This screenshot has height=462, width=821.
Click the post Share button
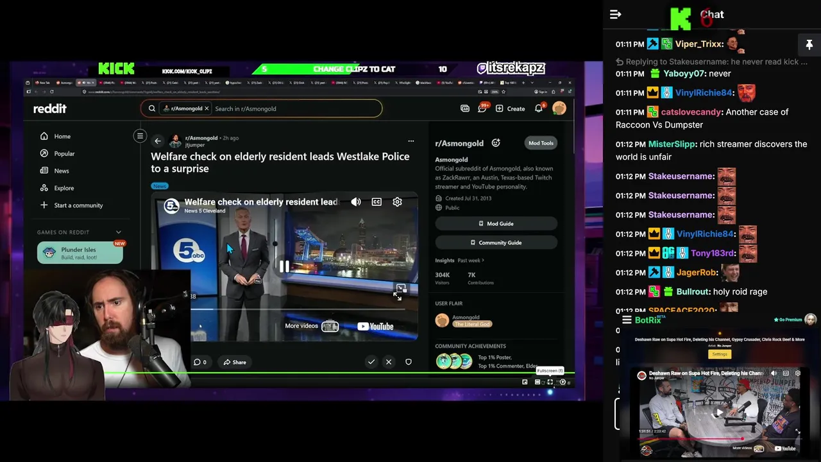(234, 362)
